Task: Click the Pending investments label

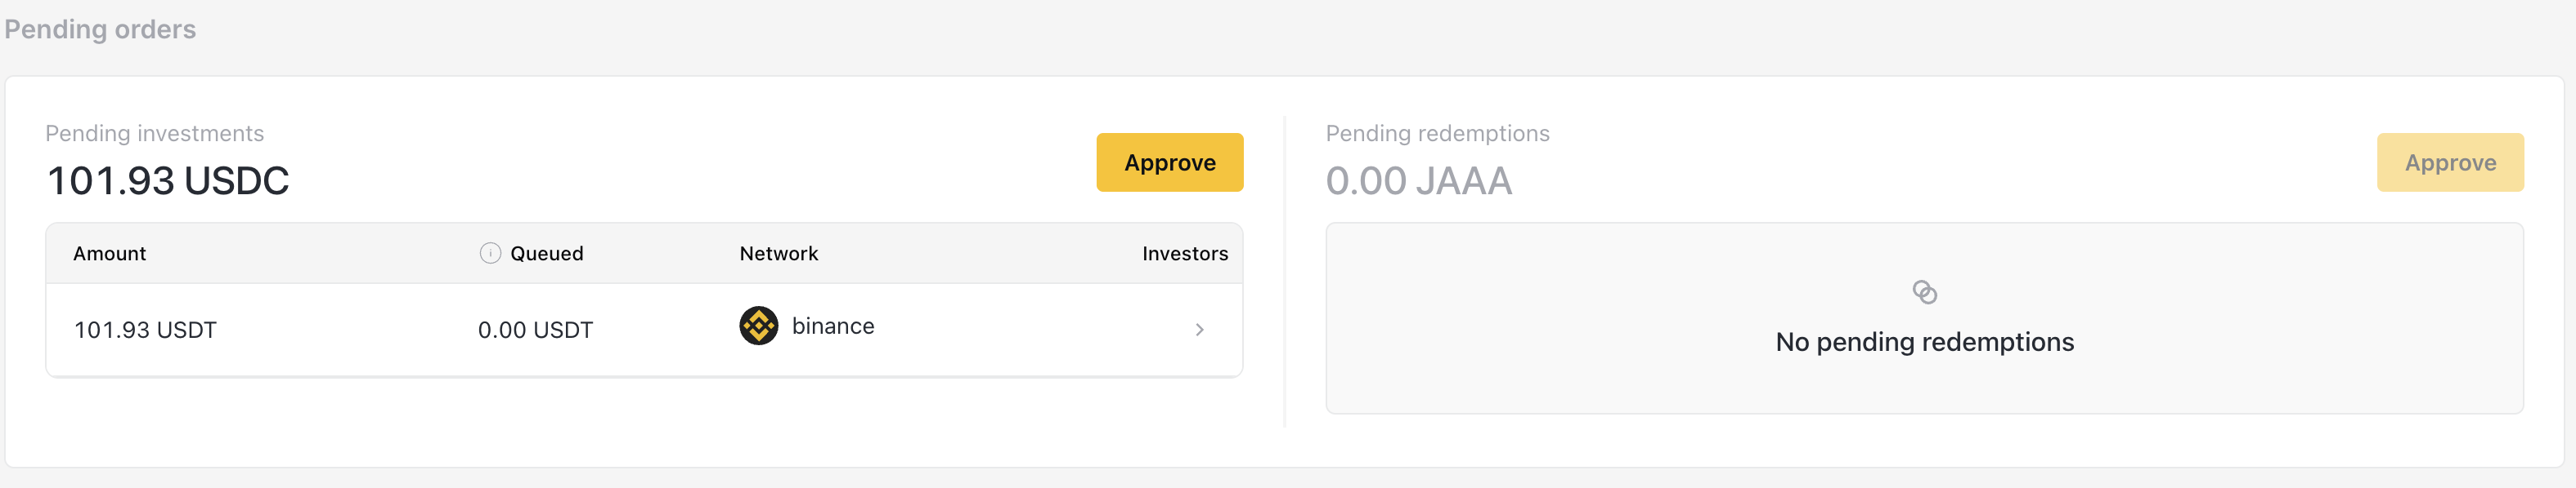Action: coord(155,134)
